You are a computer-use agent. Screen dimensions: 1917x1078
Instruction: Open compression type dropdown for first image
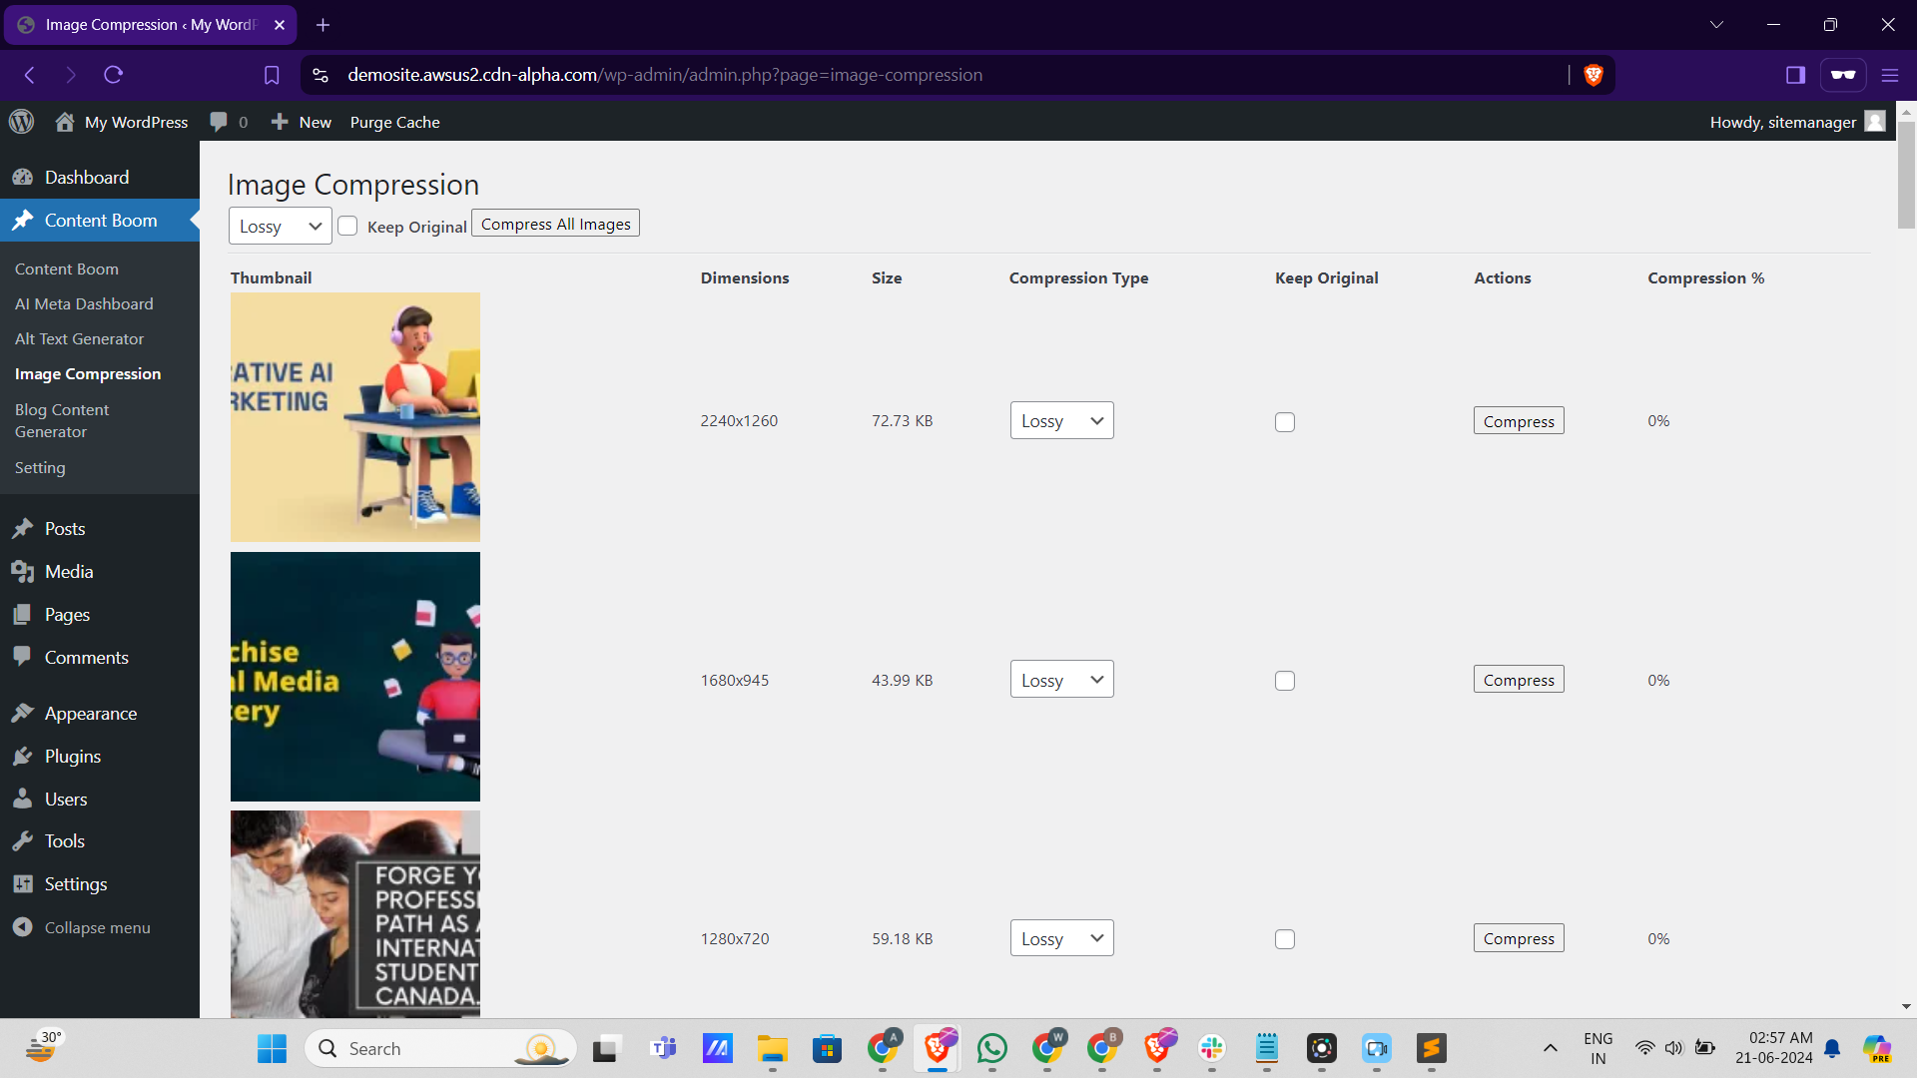(1061, 421)
